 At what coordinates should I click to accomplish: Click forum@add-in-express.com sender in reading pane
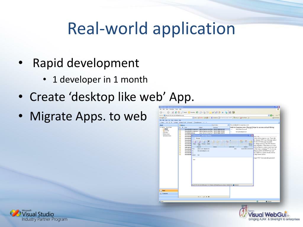click(x=240, y=125)
